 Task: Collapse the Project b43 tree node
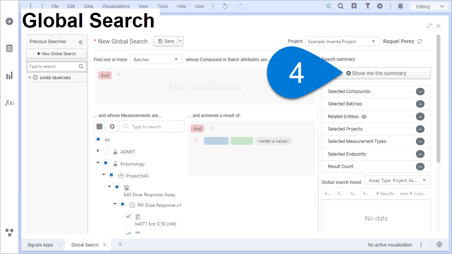(x=104, y=175)
